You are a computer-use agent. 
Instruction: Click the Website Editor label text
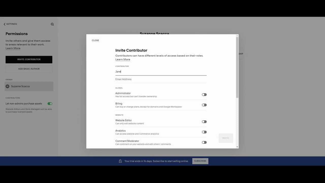tap(124, 120)
